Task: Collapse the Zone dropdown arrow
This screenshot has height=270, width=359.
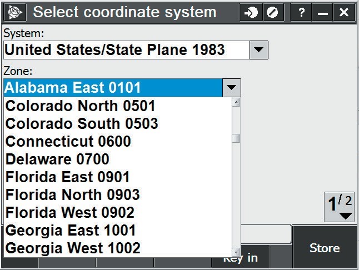Action: click(231, 88)
